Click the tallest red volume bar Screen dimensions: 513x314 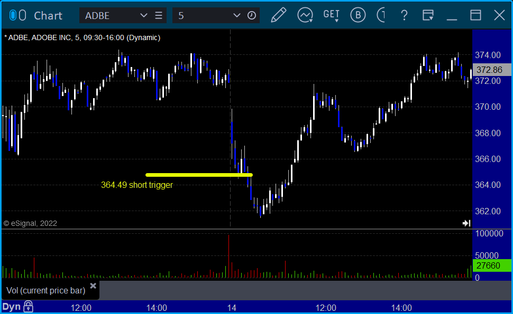click(x=228, y=256)
